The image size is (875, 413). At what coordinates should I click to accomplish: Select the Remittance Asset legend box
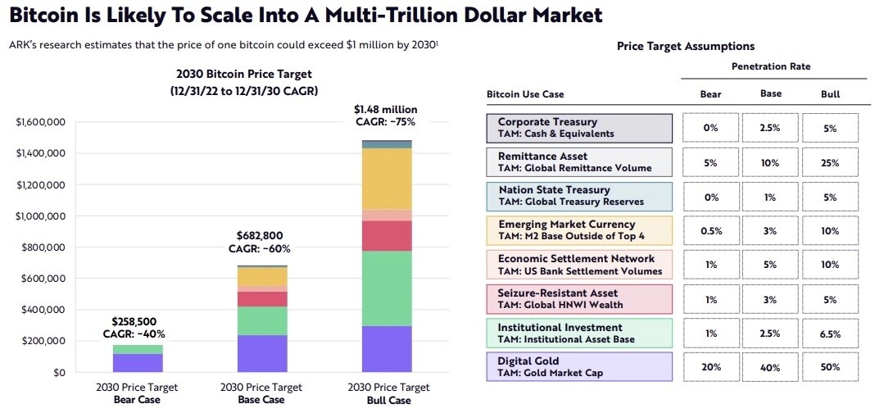579,162
